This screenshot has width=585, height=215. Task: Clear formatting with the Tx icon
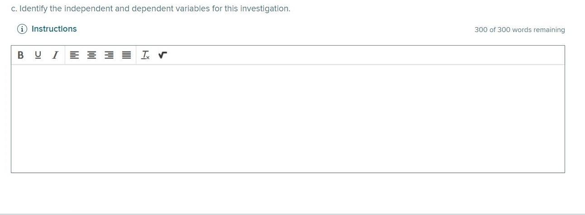tap(145, 55)
